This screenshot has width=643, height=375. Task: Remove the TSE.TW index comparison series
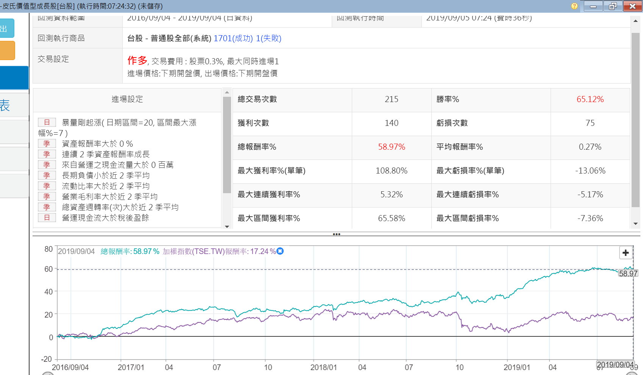pyautogui.click(x=280, y=251)
